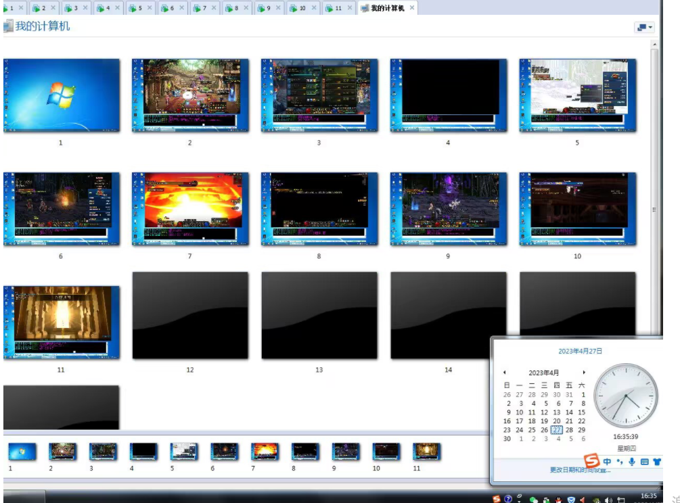Open large thumbnail labeled 11

point(62,322)
